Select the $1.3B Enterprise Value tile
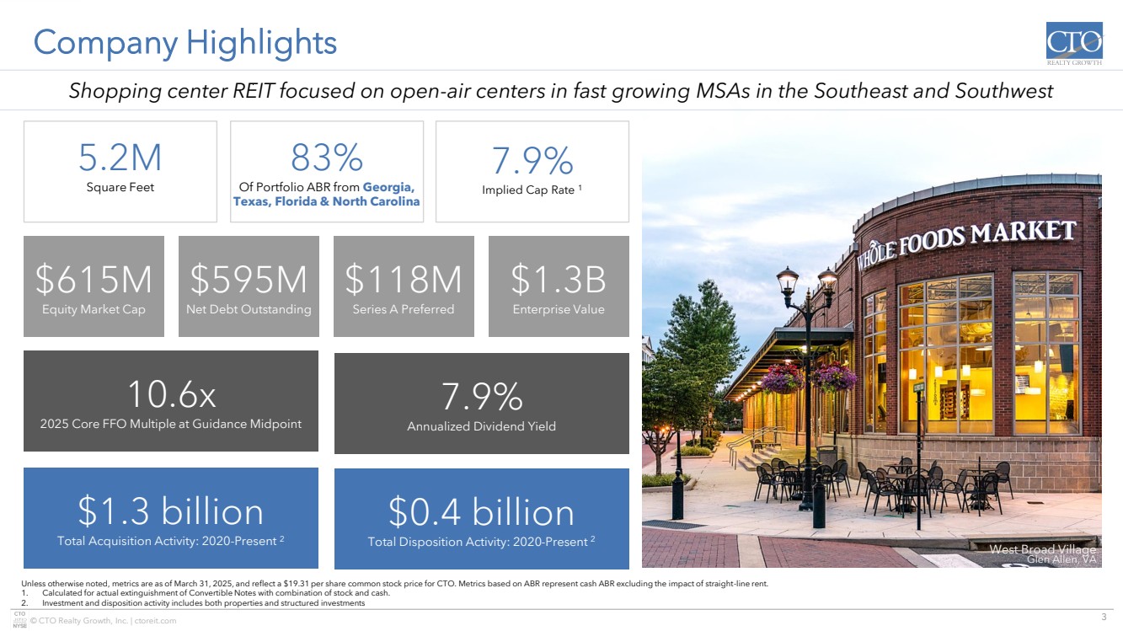Screen dimensions: 1123x631 click(x=559, y=286)
